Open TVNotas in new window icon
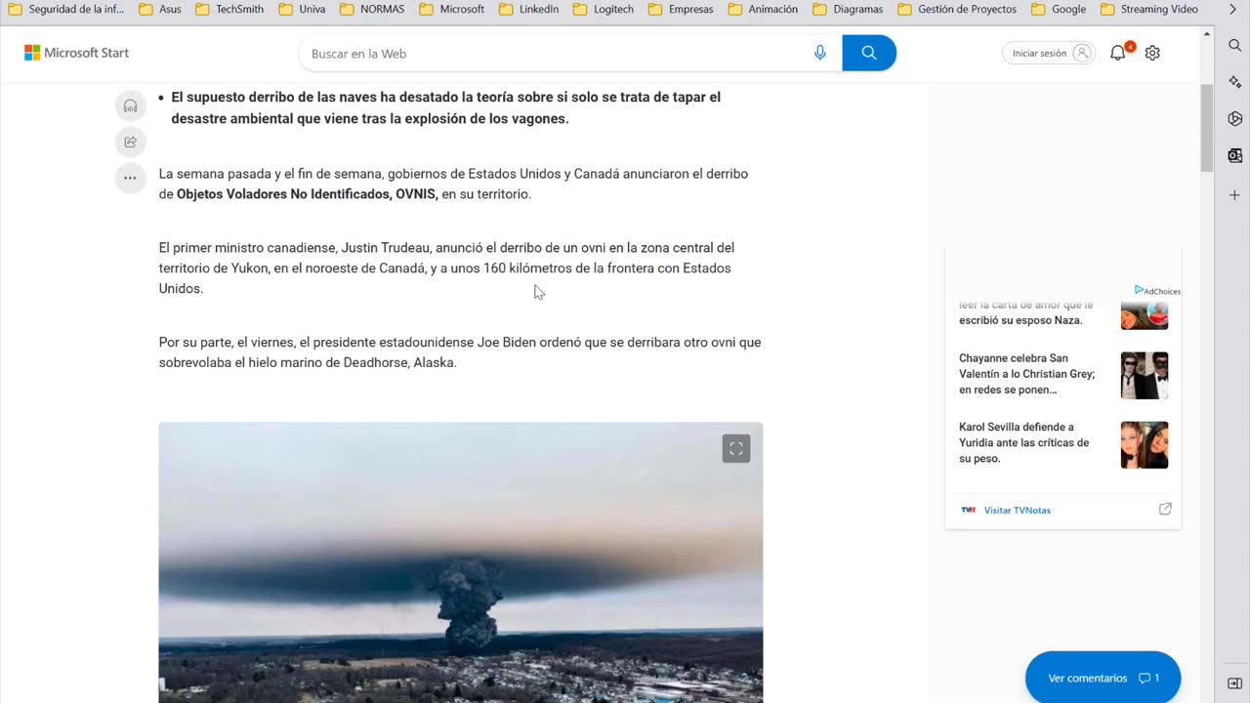 tap(1165, 509)
